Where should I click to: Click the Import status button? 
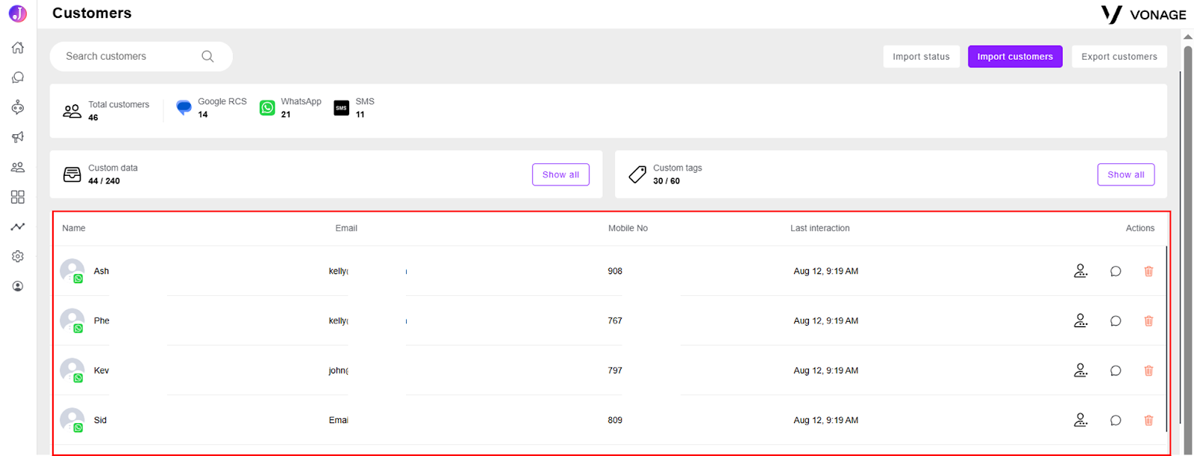921,57
